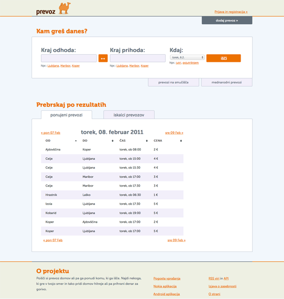The width and height of the screenshot is (284, 299).
Task: Open the Kdaj date dropdown
Action: click(187, 57)
